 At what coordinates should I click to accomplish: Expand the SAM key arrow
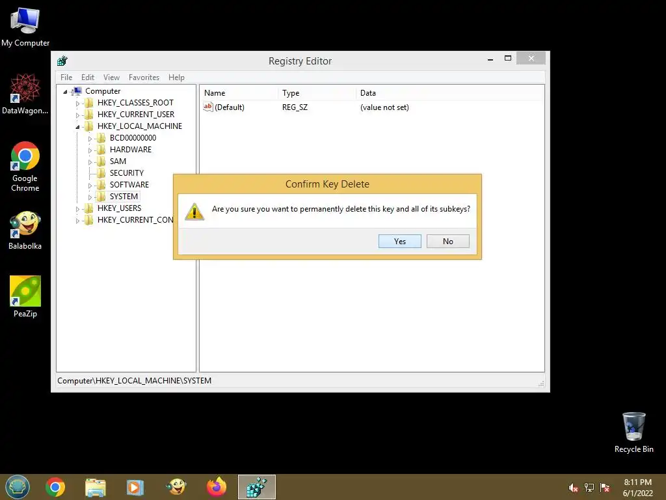pyautogui.click(x=90, y=162)
